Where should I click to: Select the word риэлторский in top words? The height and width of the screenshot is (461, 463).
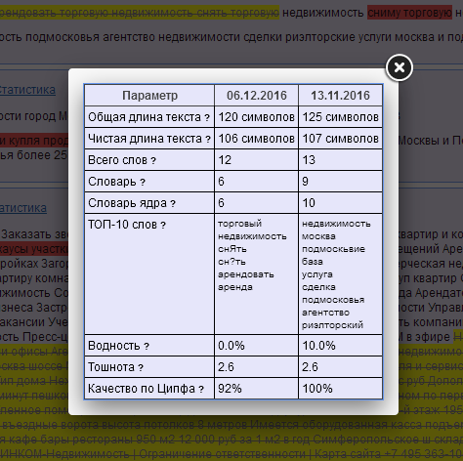point(332,325)
